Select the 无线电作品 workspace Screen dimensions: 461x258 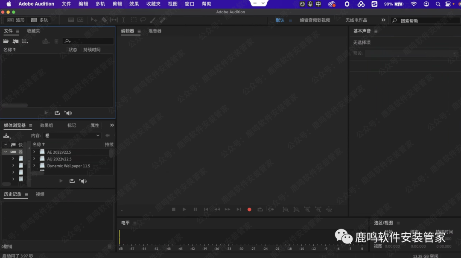(356, 20)
